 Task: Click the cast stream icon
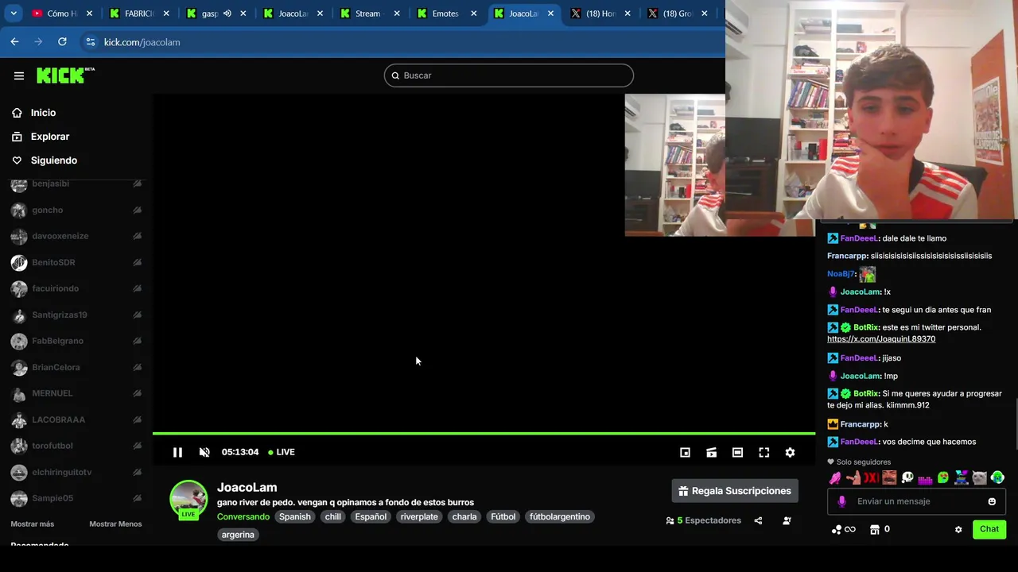tap(712, 452)
